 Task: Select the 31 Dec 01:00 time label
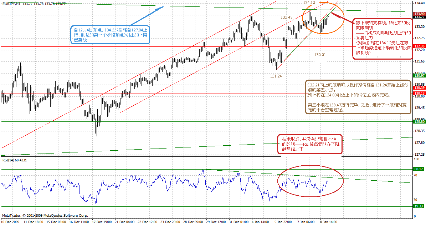(238, 222)
